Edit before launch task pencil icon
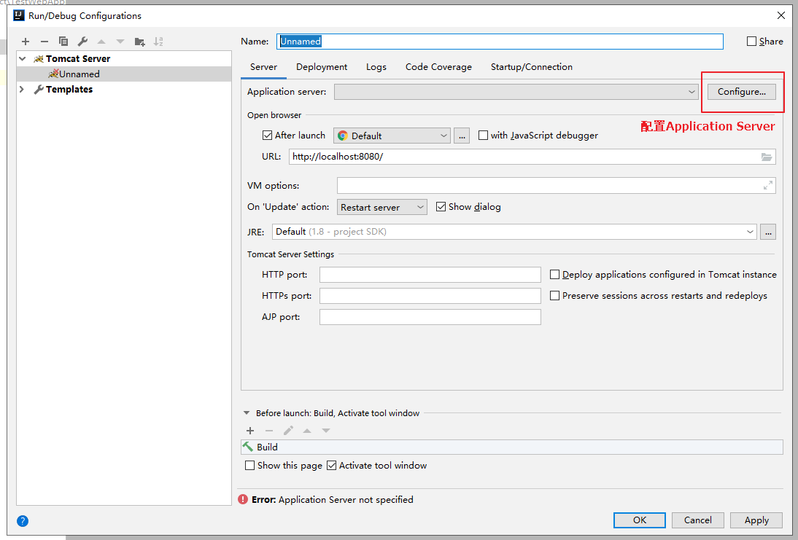This screenshot has width=798, height=540. click(288, 431)
